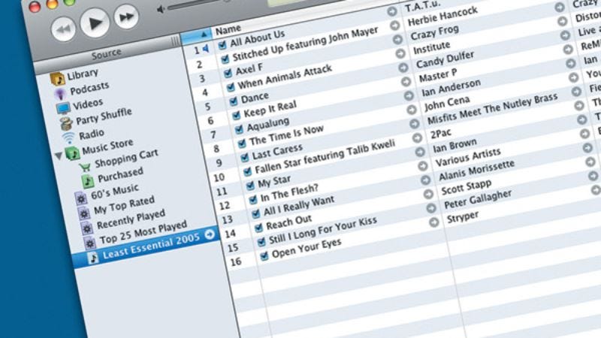Uncheck the Keep It Real checkbox
This screenshot has width=601, height=338.
coord(236,115)
